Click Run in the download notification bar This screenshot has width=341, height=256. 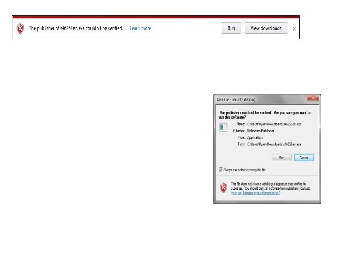click(231, 28)
